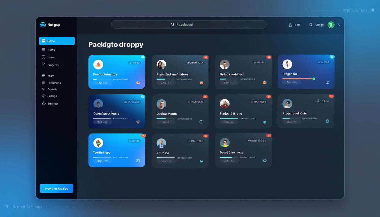Close the panel with header X
This screenshot has height=217, width=380.
[339, 25]
